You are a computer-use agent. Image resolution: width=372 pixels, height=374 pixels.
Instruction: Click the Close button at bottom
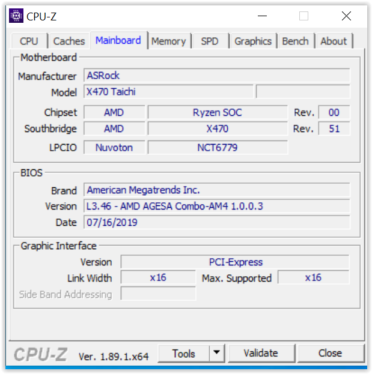(331, 353)
